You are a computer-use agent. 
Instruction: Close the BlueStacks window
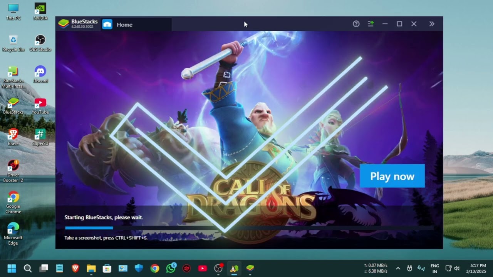pos(414,24)
